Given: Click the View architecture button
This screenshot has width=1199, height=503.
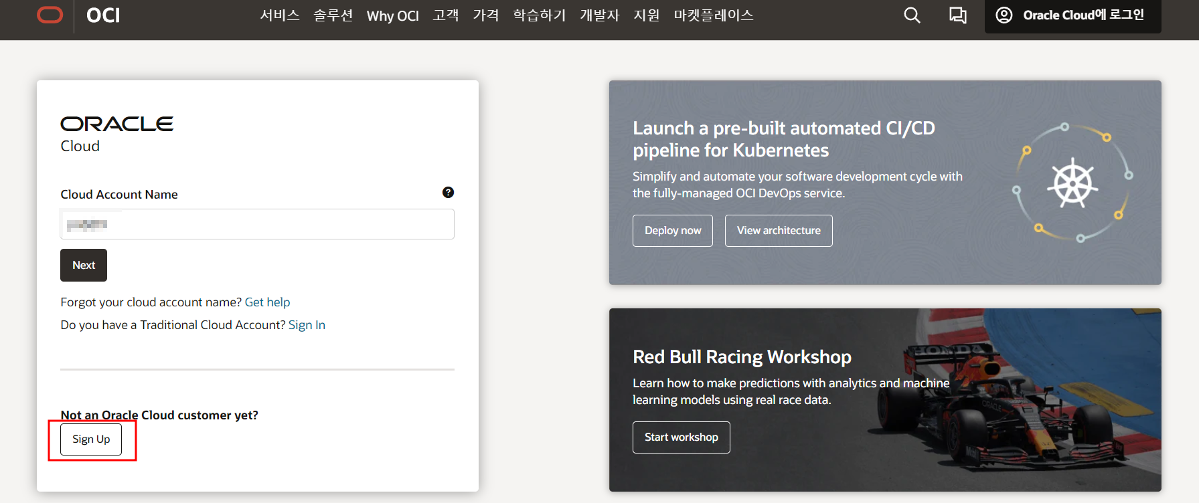Looking at the screenshot, I should [x=779, y=231].
